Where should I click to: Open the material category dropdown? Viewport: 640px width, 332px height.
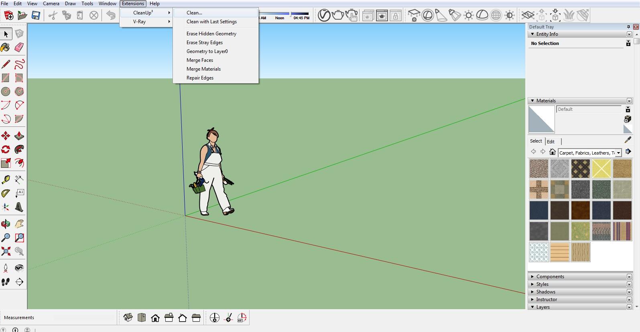tap(618, 153)
